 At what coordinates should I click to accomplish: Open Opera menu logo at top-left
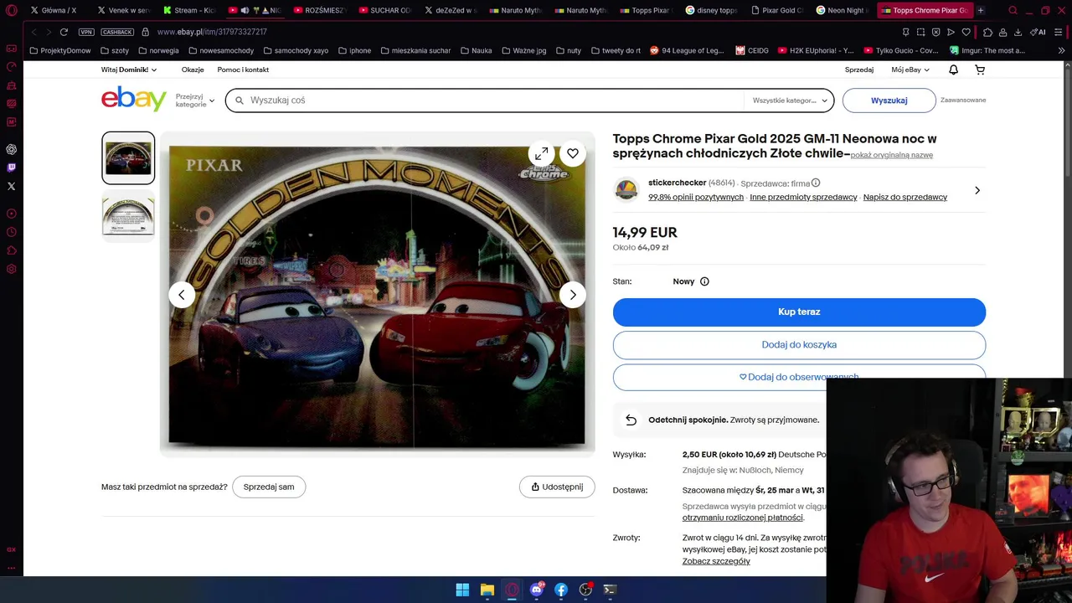click(12, 10)
